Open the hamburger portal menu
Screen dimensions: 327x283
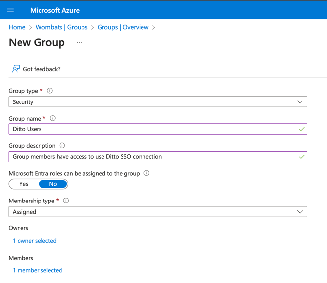click(10, 10)
